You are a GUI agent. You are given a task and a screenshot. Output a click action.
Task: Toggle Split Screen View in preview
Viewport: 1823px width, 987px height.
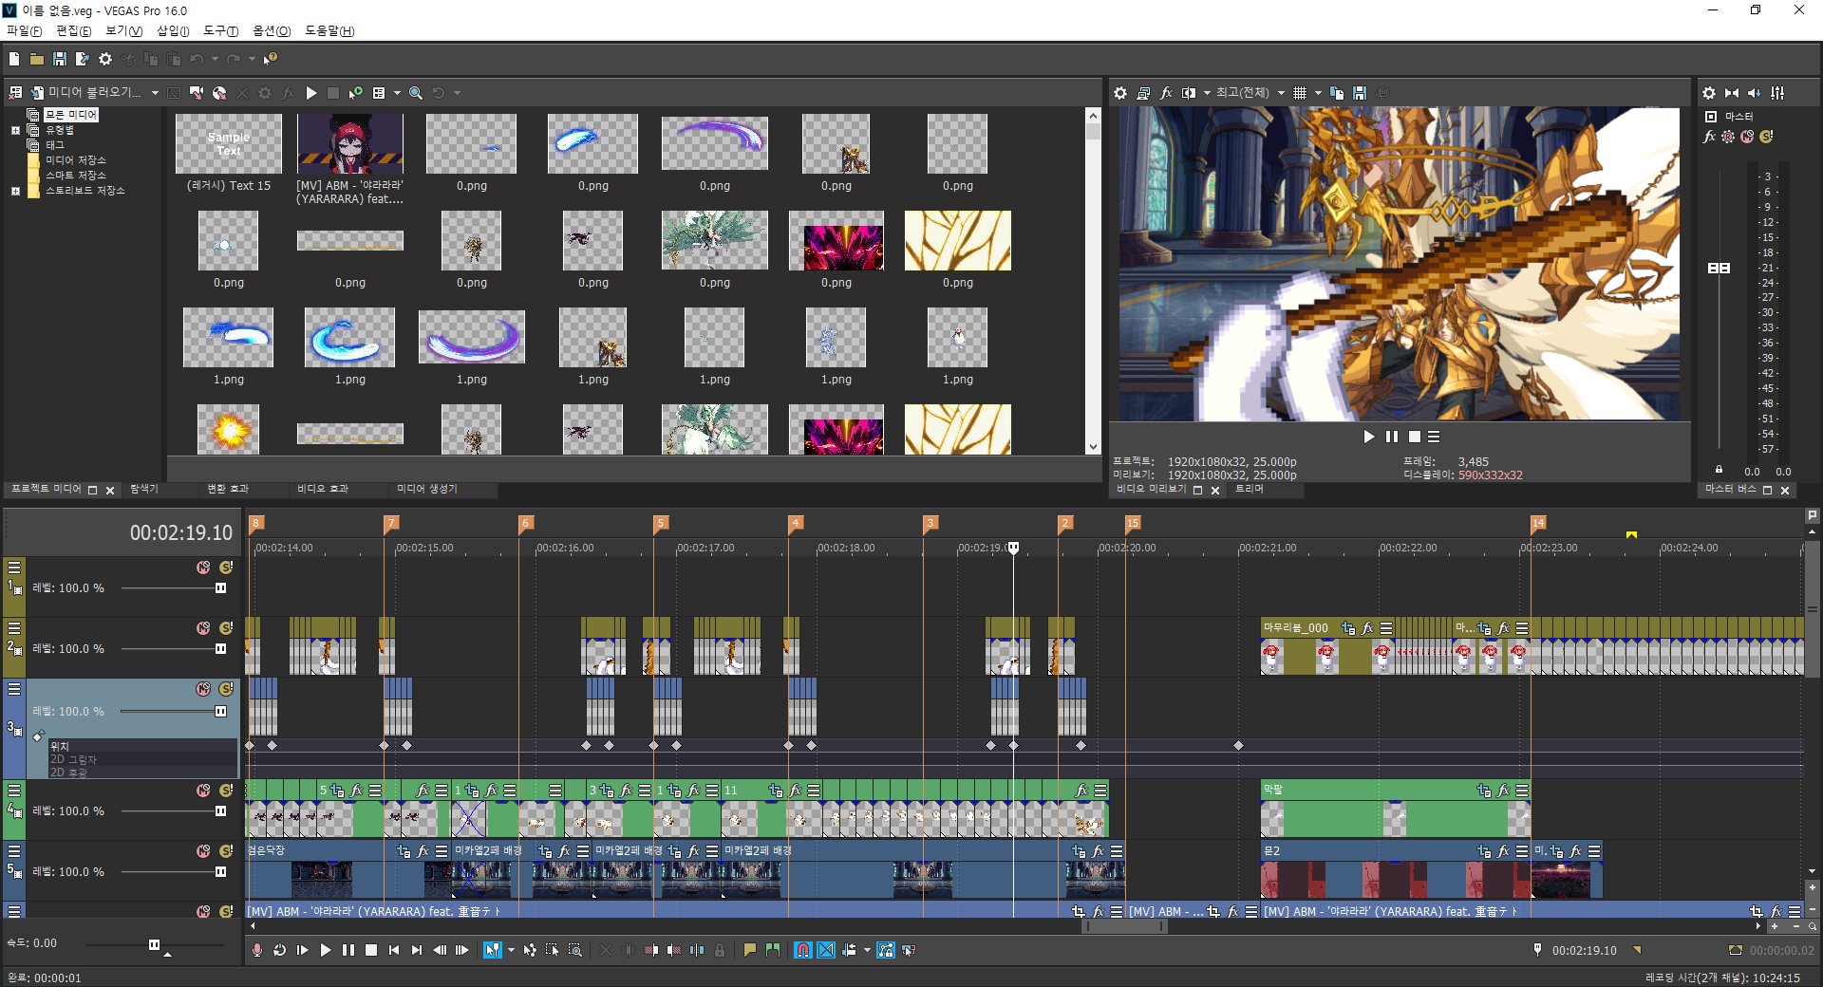[1189, 93]
